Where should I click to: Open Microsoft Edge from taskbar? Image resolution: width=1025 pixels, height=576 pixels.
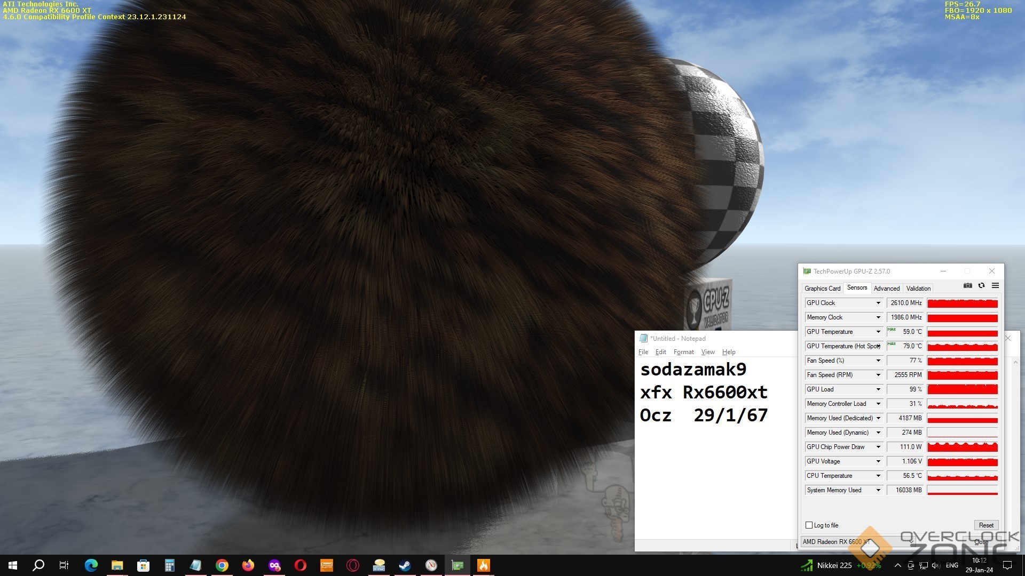pyautogui.click(x=91, y=565)
